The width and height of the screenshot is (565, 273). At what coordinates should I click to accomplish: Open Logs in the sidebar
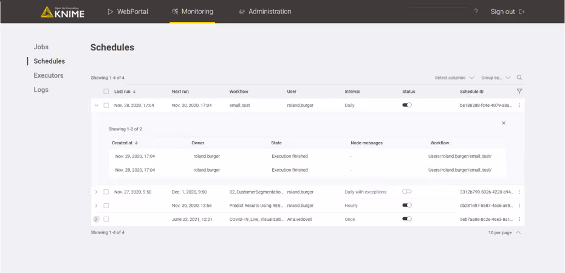pos(41,90)
